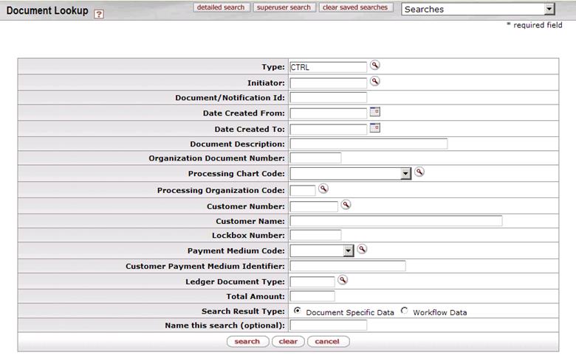The width and height of the screenshot is (576, 355).
Task: Focus the Date Created To input
Action: [328, 130]
